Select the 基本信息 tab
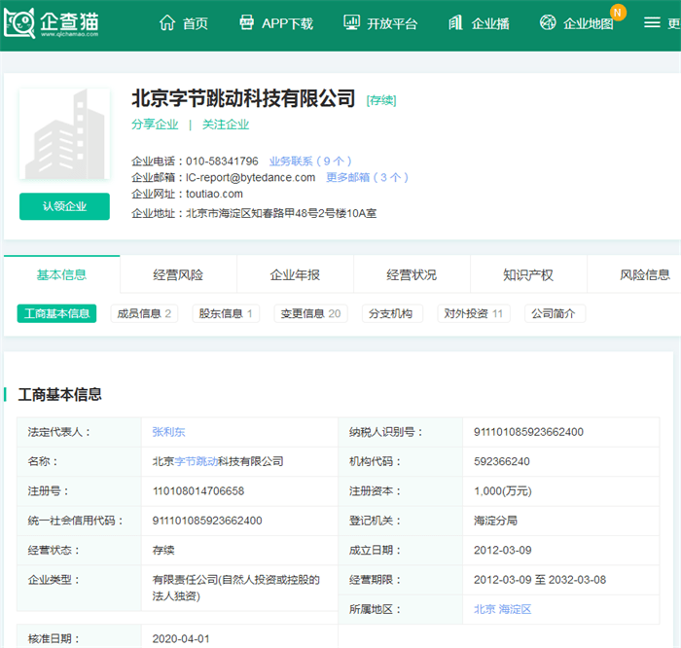The height and width of the screenshot is (648, 681). (x=61, y=274)
